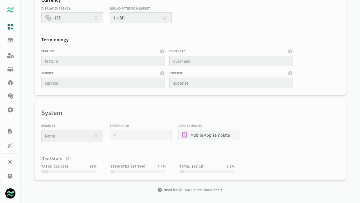The image size is (360, 203).
Task: Expand the Display Currency USD dropdown
Action: [72, 18]
